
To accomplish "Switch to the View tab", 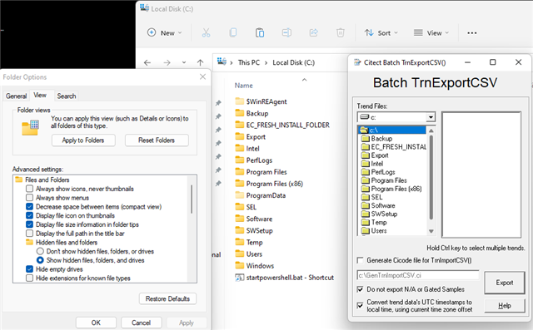I will click(40, 96).
